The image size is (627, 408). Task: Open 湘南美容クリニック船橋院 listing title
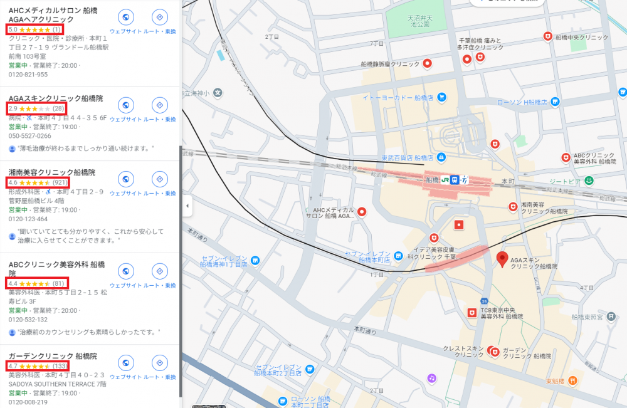[x=52, y=172]
